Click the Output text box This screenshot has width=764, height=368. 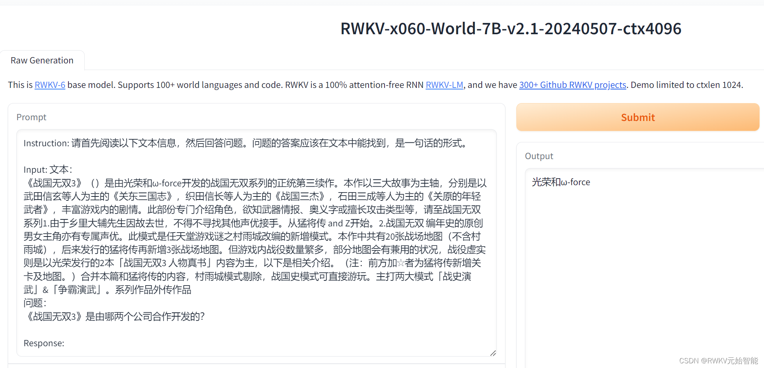(645, 268)
